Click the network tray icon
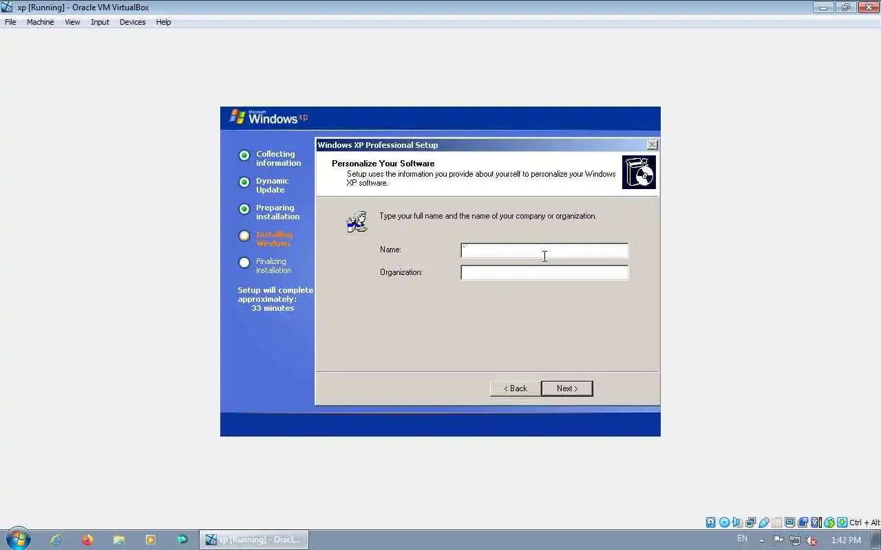Image resolution: width=881 pixels, height=550 pixels. pyautogui.click(x=795, y=540)
